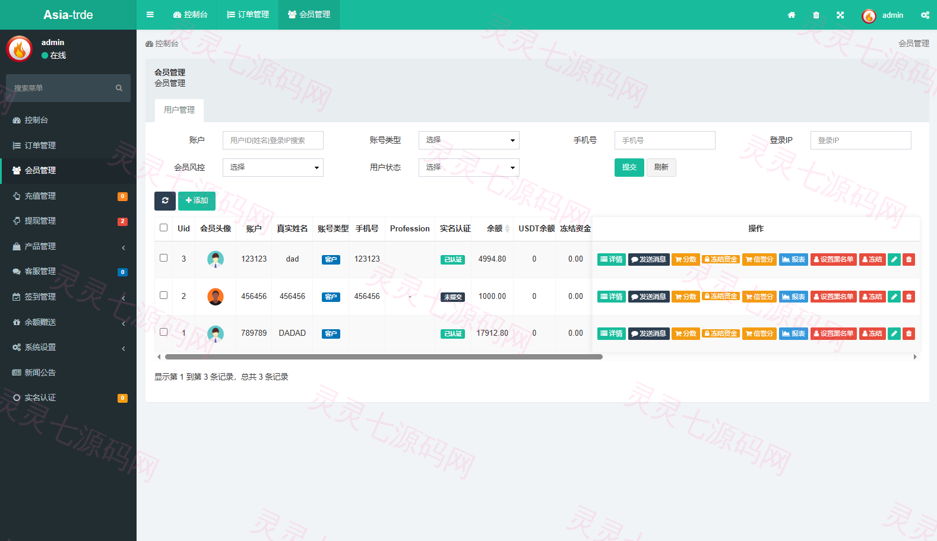Edit user 789789 with the pencil icon
This screenshot has height=541, width=937.
tap(894, 333)
